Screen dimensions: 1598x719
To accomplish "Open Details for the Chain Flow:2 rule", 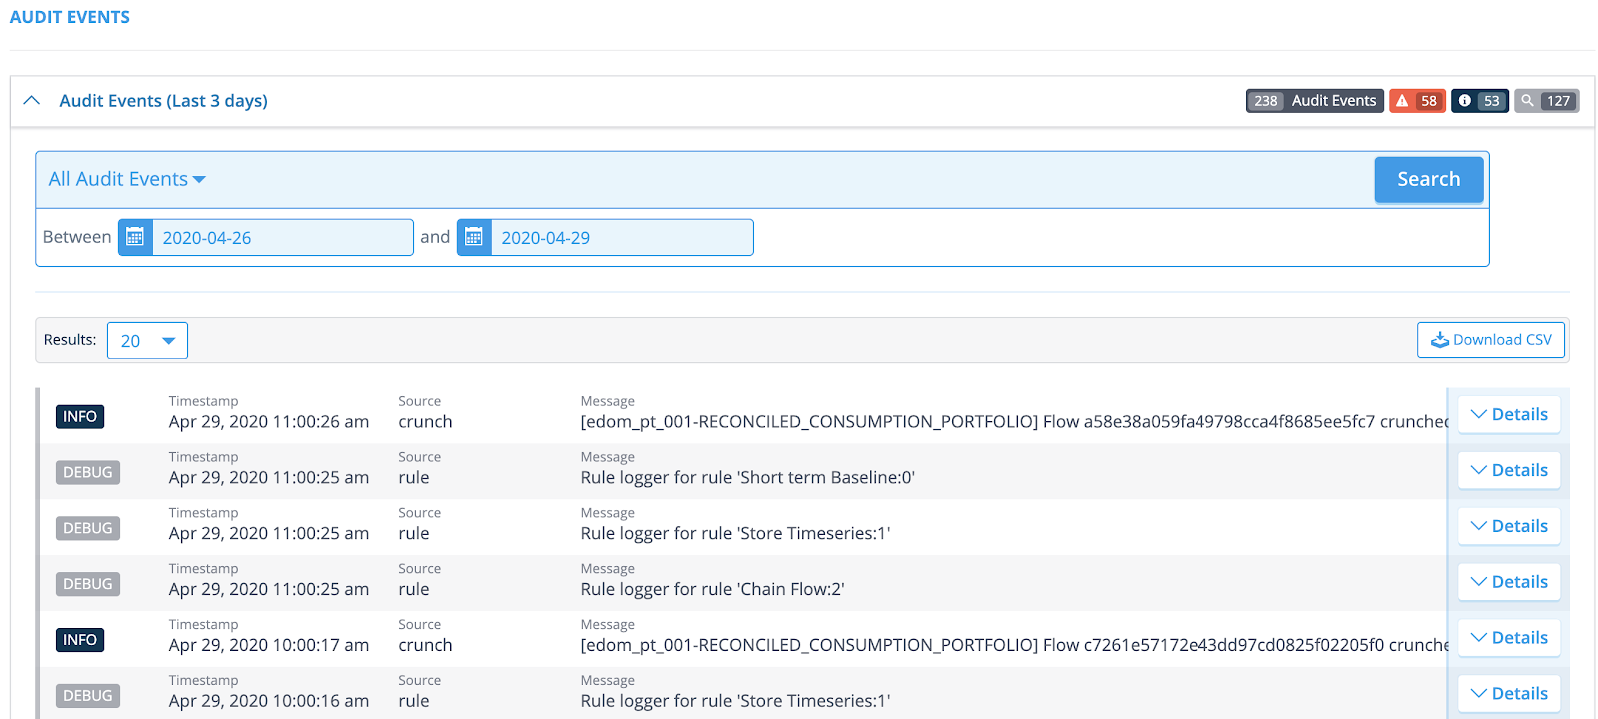I will coord(1509,583).
